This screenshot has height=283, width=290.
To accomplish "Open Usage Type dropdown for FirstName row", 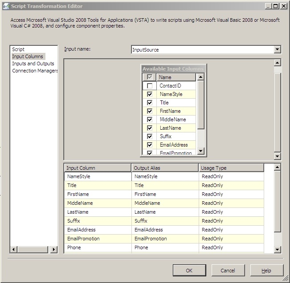I will point(232,194).
